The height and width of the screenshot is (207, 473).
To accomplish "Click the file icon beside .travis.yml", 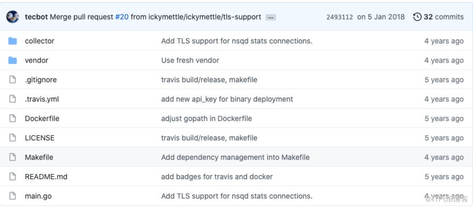I will pos(12,99).
